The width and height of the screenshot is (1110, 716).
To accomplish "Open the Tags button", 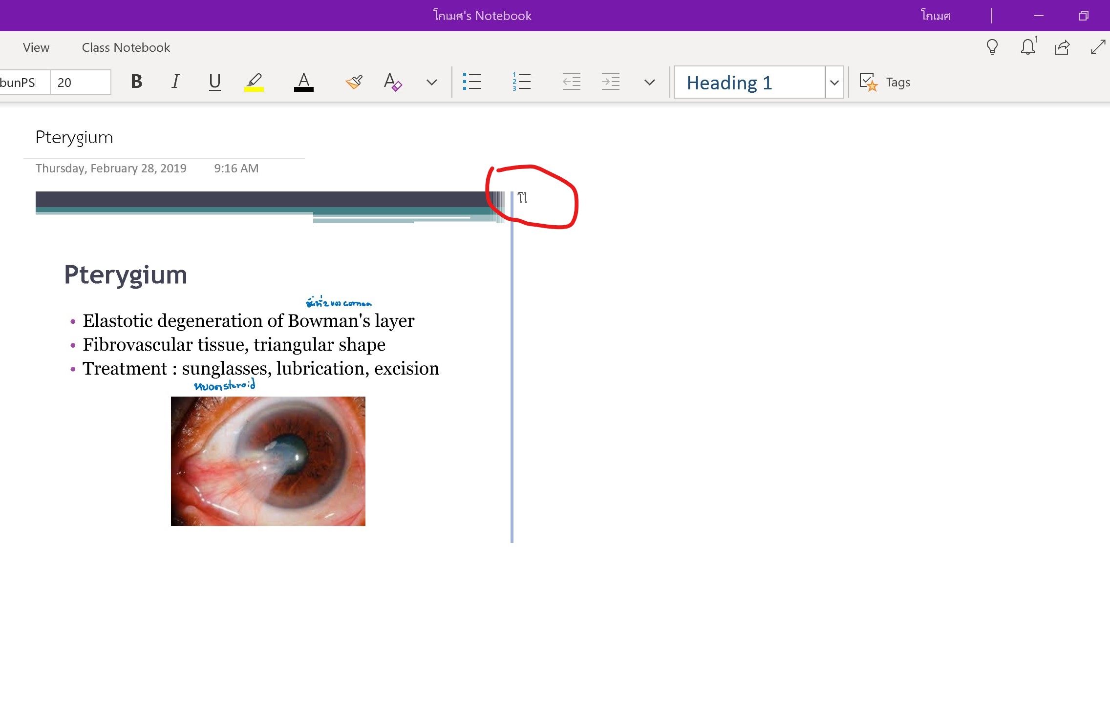I will pos(885,82).
